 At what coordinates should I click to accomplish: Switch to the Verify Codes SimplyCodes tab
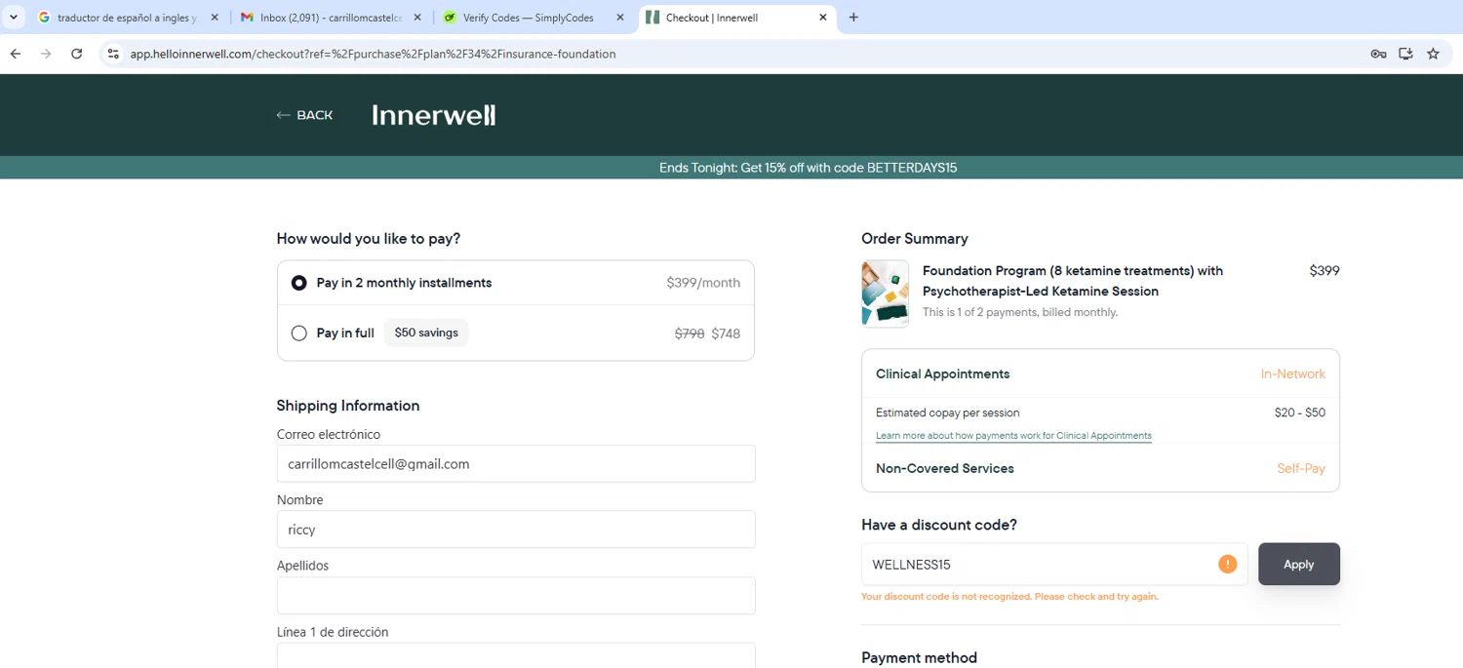(x=534, y=18)
